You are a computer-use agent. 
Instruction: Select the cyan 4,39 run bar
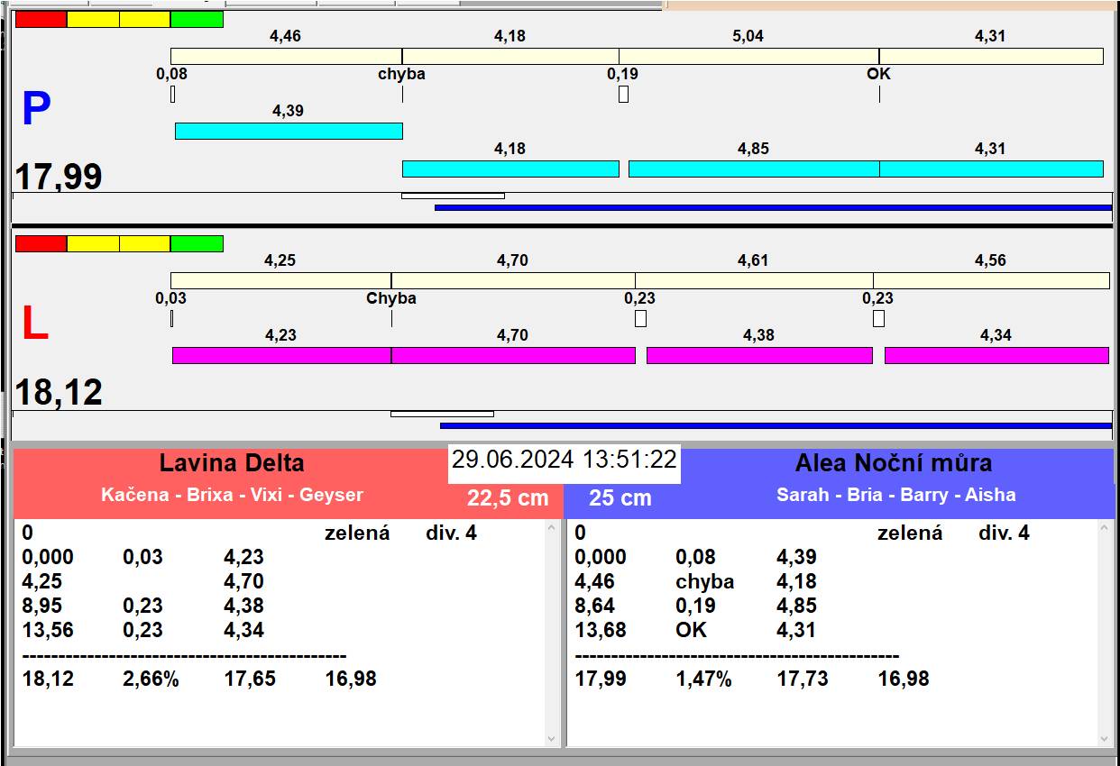pyautogui.click(x=289, y=131)
